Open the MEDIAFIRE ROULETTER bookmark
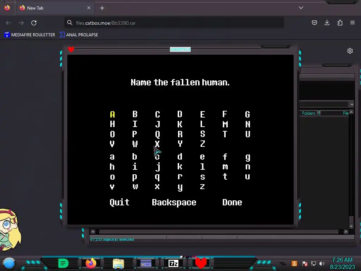This screenshot has height=271, width=361. pyautogui.click(x=30, y=35)
